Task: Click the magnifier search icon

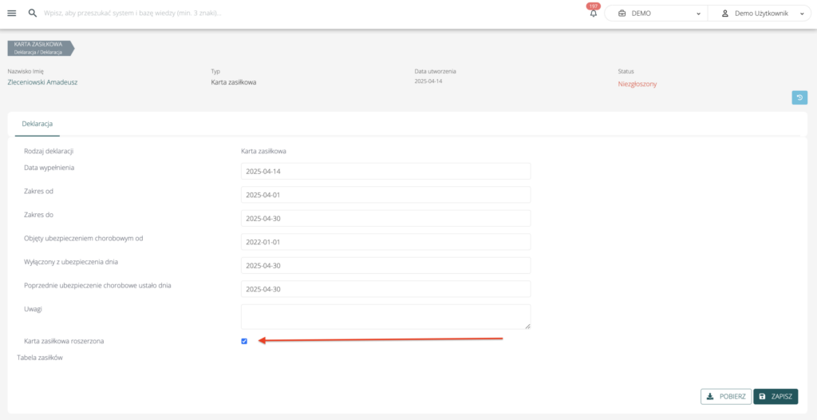Action: (33, 14)
